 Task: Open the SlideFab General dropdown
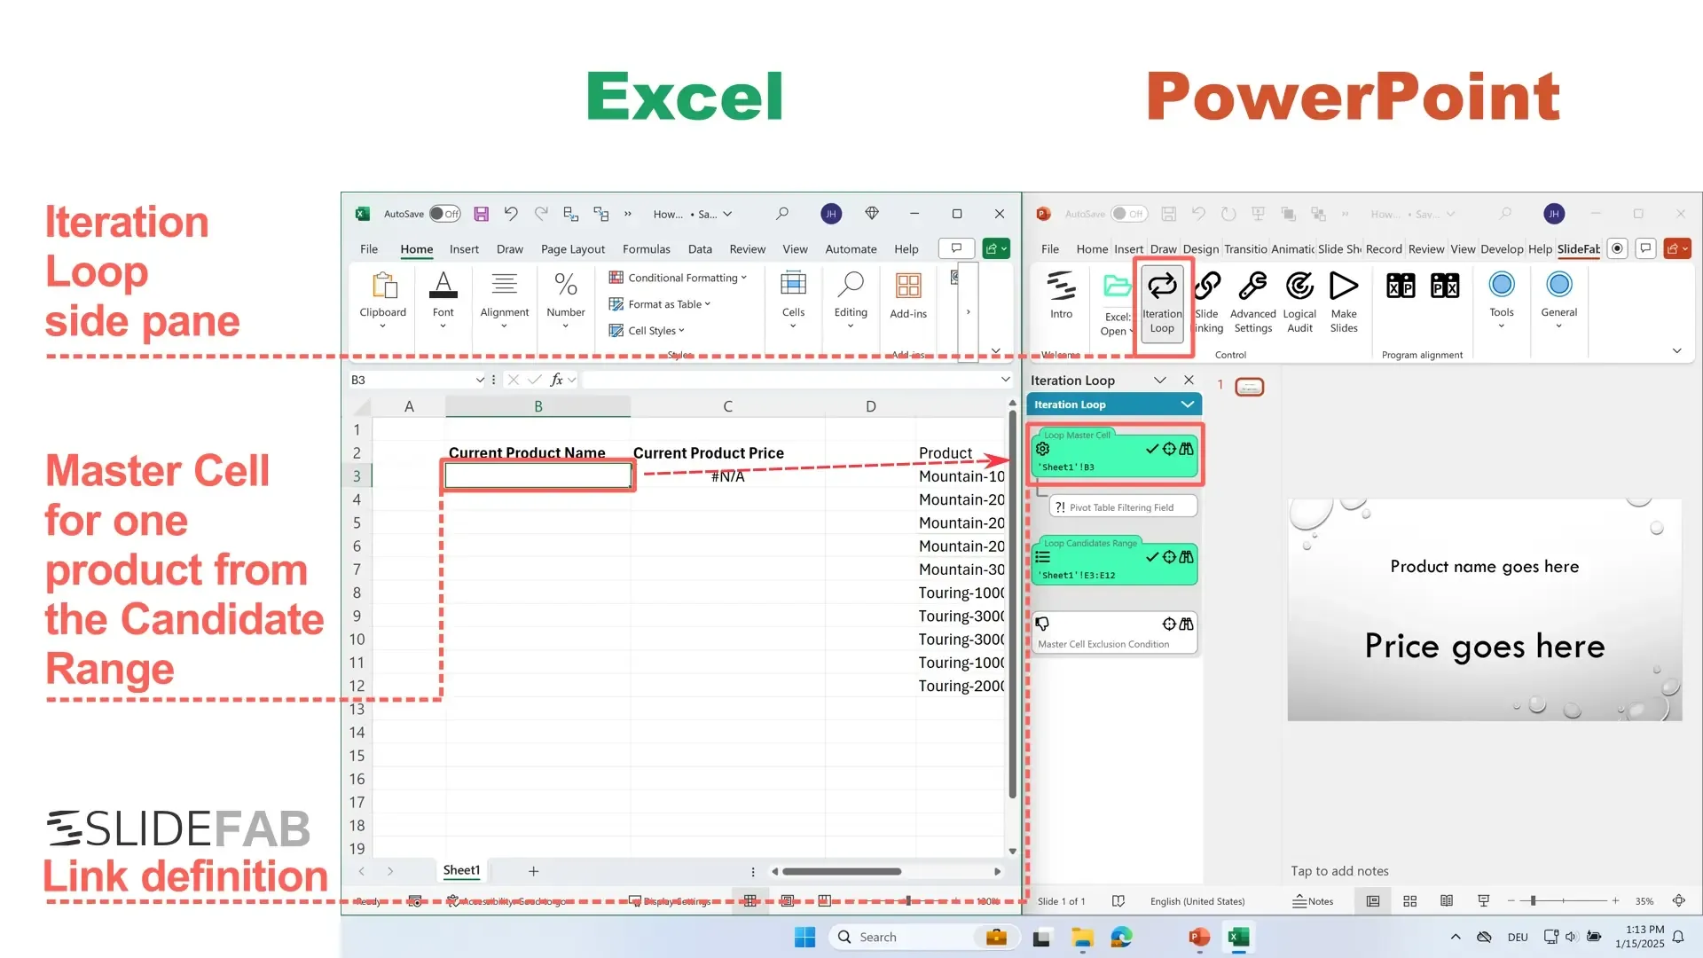click(x=1558, y=300)
